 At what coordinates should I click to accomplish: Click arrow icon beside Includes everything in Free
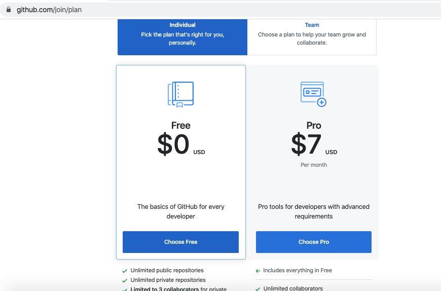tap(258, 271)
